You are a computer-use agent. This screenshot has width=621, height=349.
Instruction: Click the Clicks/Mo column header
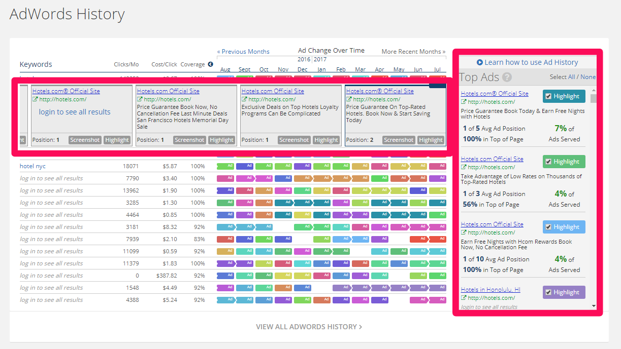(126, 64)
